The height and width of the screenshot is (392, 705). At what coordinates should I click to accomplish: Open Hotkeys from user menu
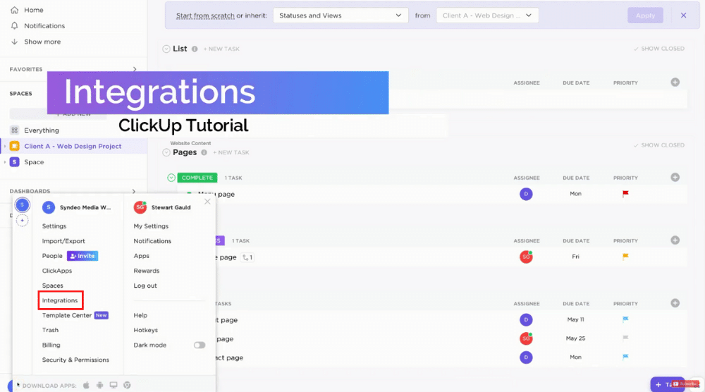(146, 330)
